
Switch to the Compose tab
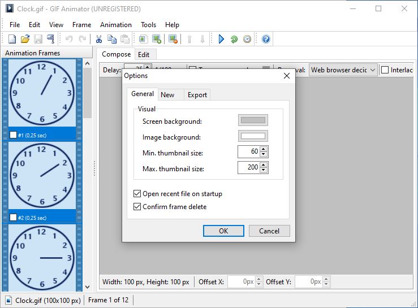point(116,54)
